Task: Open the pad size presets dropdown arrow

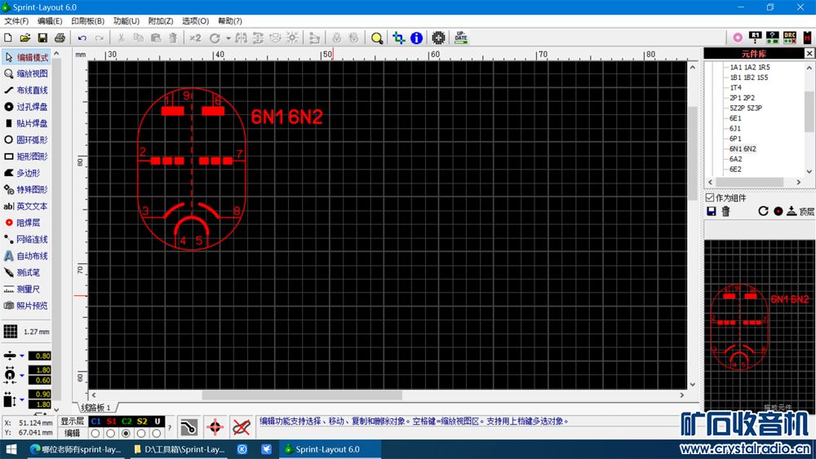Action: coord(22,376)
